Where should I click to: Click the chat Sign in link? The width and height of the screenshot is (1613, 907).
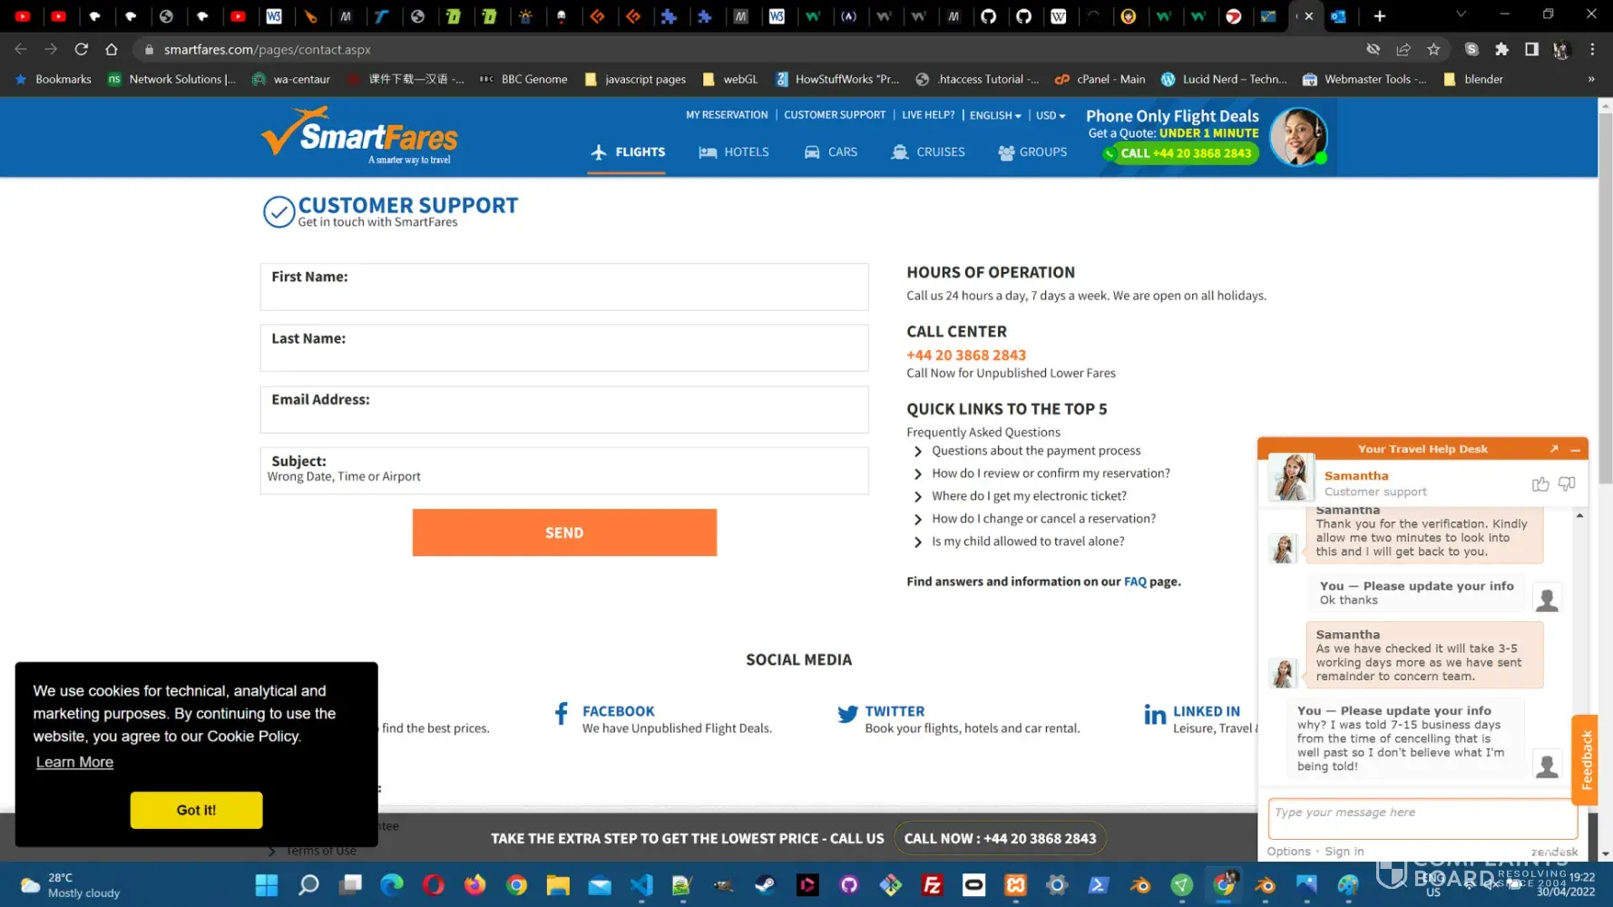1344,852
